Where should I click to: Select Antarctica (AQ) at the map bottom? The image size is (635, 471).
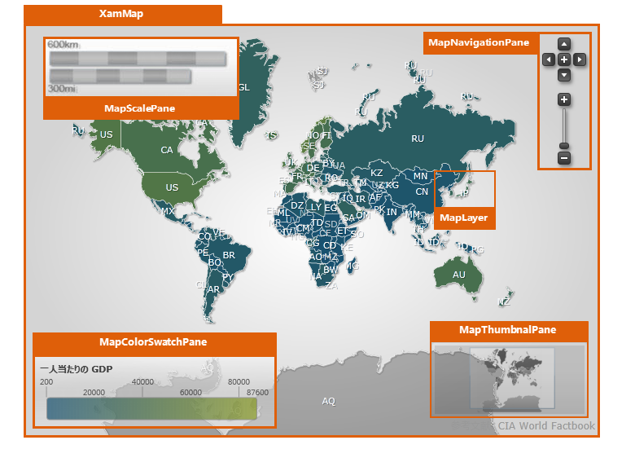coord(328,401)
